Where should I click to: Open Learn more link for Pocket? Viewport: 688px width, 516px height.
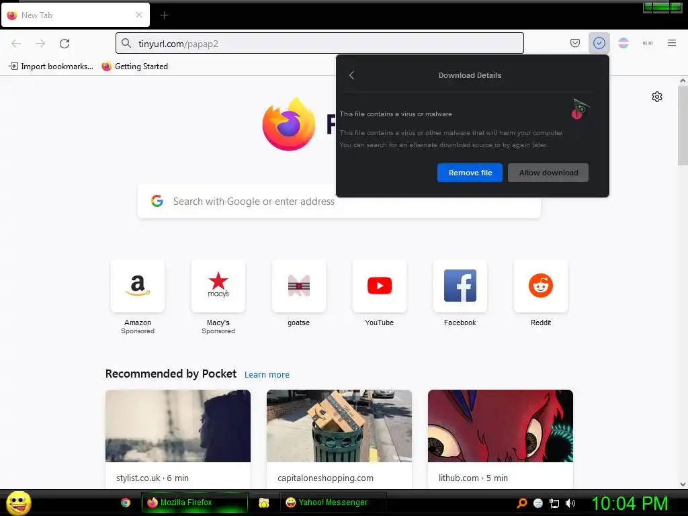(x=267, y=375)
